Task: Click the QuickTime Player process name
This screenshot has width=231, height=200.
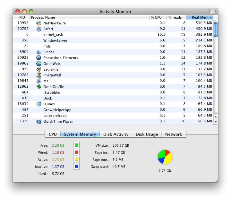Action: (58, 121)
